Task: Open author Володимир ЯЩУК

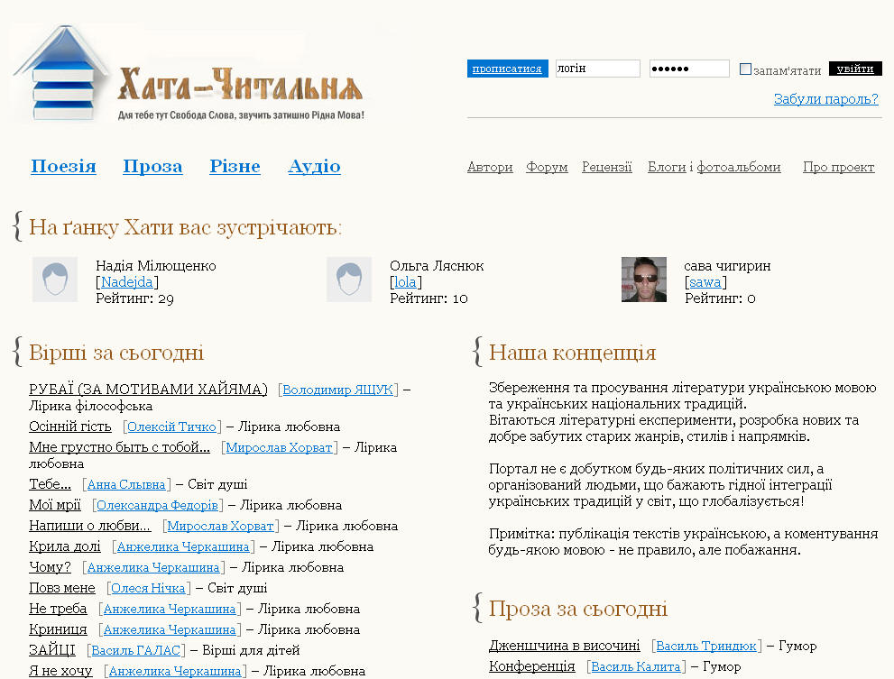Action: tap(337, 390)
